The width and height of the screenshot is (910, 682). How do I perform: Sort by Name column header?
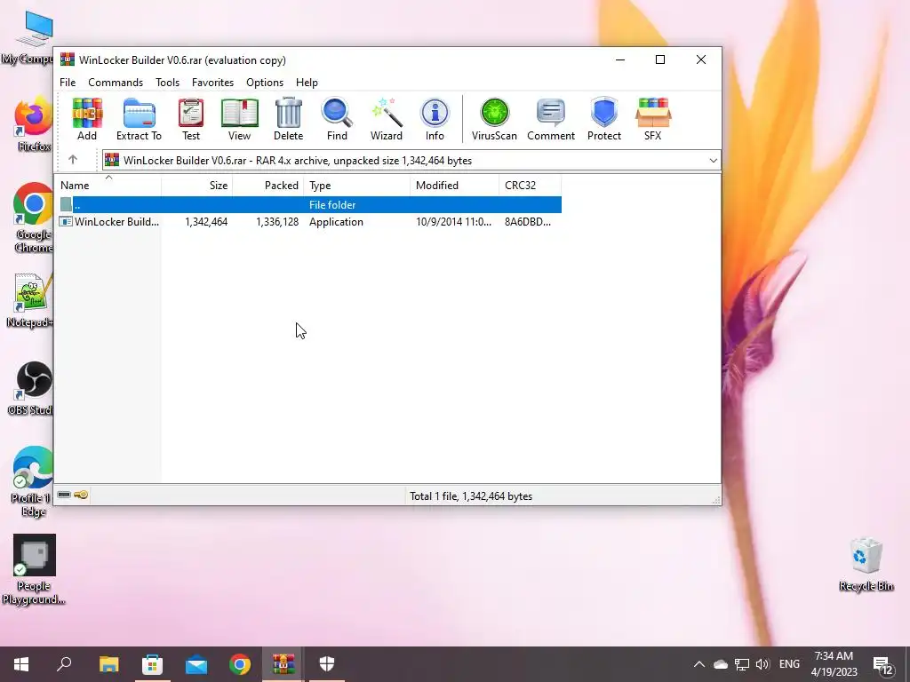click(108, 186)
